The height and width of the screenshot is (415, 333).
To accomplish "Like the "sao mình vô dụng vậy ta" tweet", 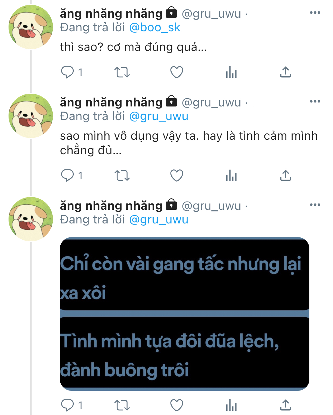I will pos(177,176).
